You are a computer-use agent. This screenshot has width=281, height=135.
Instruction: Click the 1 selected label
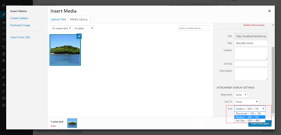pyautogui.click(x=57, y=122)
